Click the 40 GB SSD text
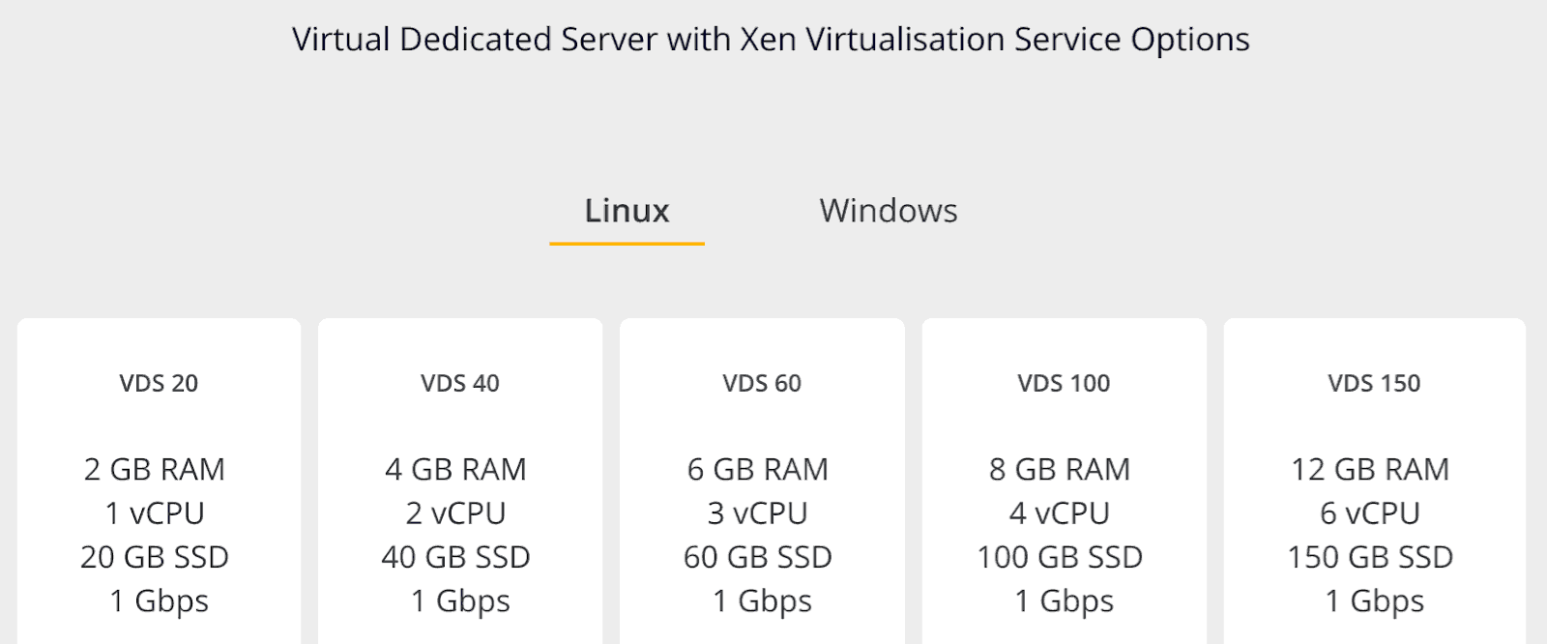1547x644 pixels. click(455, 557)
